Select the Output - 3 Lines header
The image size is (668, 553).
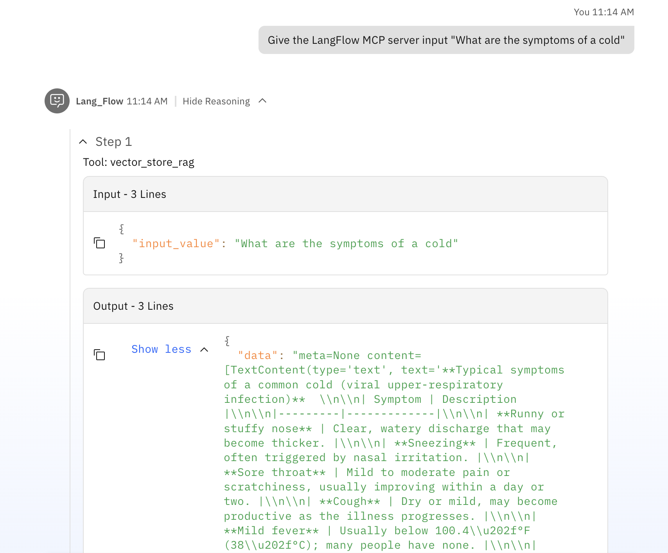133,306
